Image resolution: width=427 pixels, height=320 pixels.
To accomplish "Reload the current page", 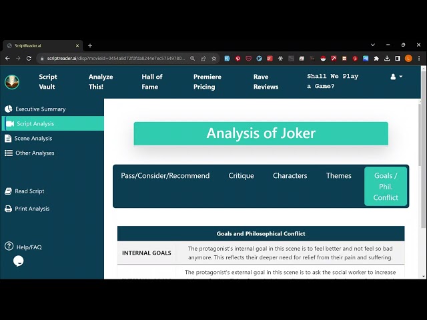I will pos(29,58).
